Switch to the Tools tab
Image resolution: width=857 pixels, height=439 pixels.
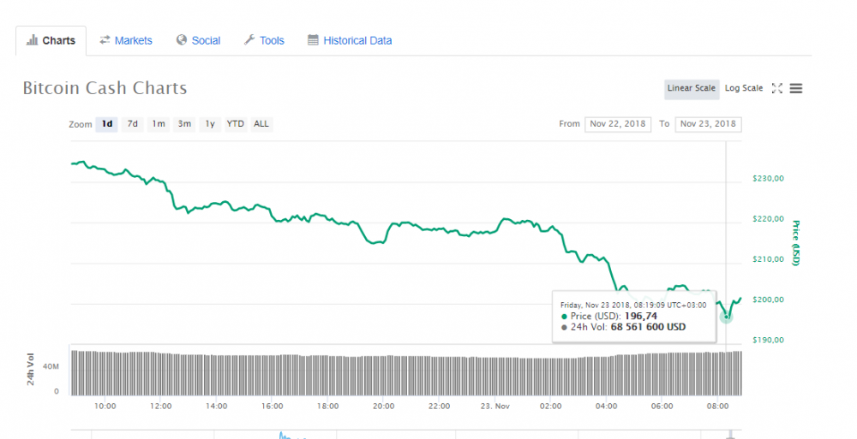coord(264,40)
